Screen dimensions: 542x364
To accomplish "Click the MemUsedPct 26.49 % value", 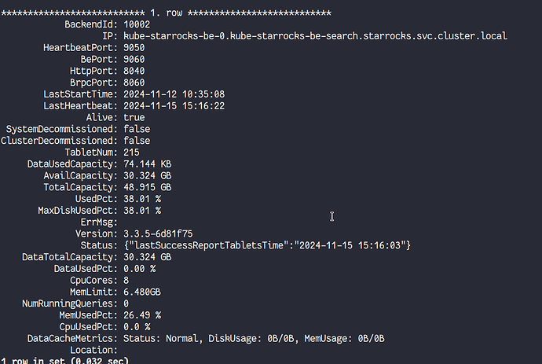I will (x=142, y=315).
